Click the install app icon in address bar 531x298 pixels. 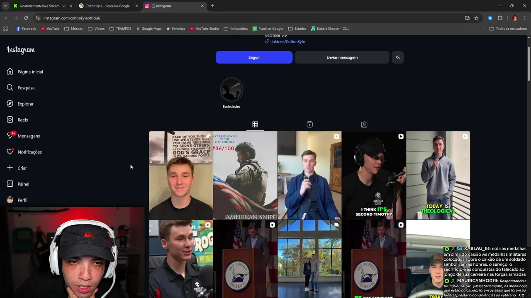click(467, 18)
